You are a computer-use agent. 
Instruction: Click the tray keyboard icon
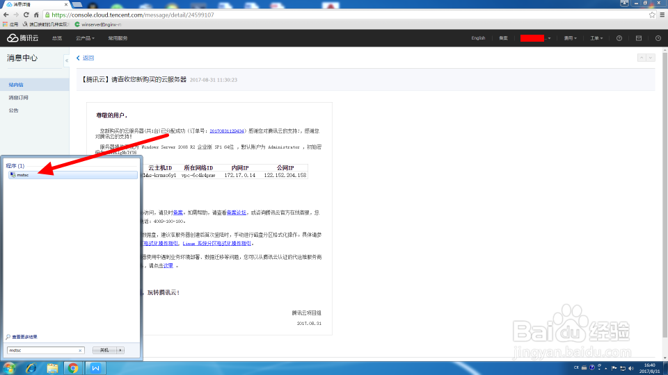pyautogui.click(x=584, y=368)
